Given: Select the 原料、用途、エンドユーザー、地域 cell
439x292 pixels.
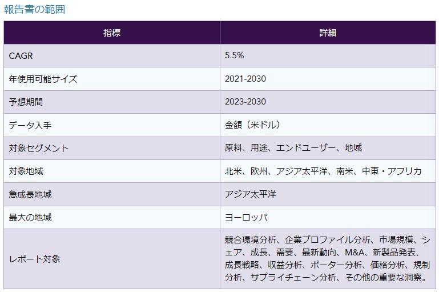Looking at the screenshot, I should click(x=328, y=148).
